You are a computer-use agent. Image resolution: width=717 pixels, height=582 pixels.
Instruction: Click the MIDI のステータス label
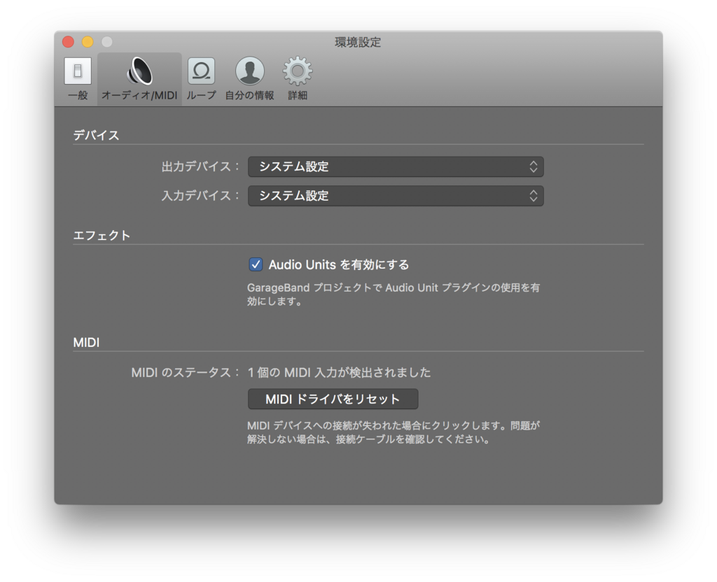tap(185, 373)
